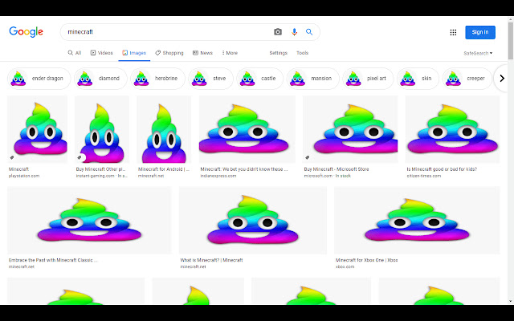The height and width of the screenshot is (321, 514).
Task: Click 'Buy Minecraft Other pl...' title link
Action: click(100, 169)
